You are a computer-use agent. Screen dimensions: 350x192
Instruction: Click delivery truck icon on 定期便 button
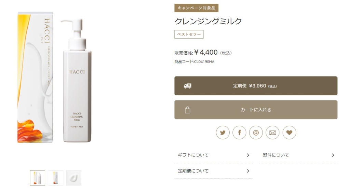click(x=188, y=86)
